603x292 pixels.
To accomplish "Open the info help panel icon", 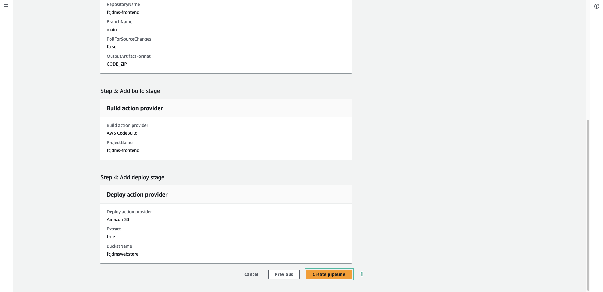I will click(x=597, y=6).
